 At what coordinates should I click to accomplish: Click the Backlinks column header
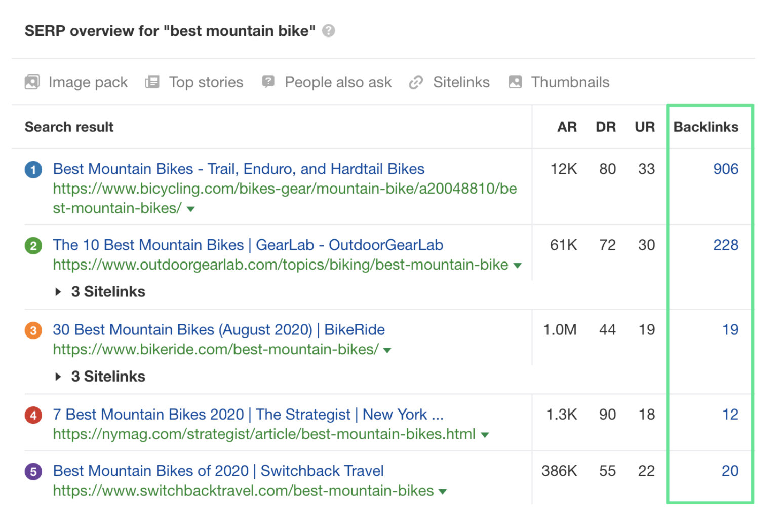click(706, 127)
